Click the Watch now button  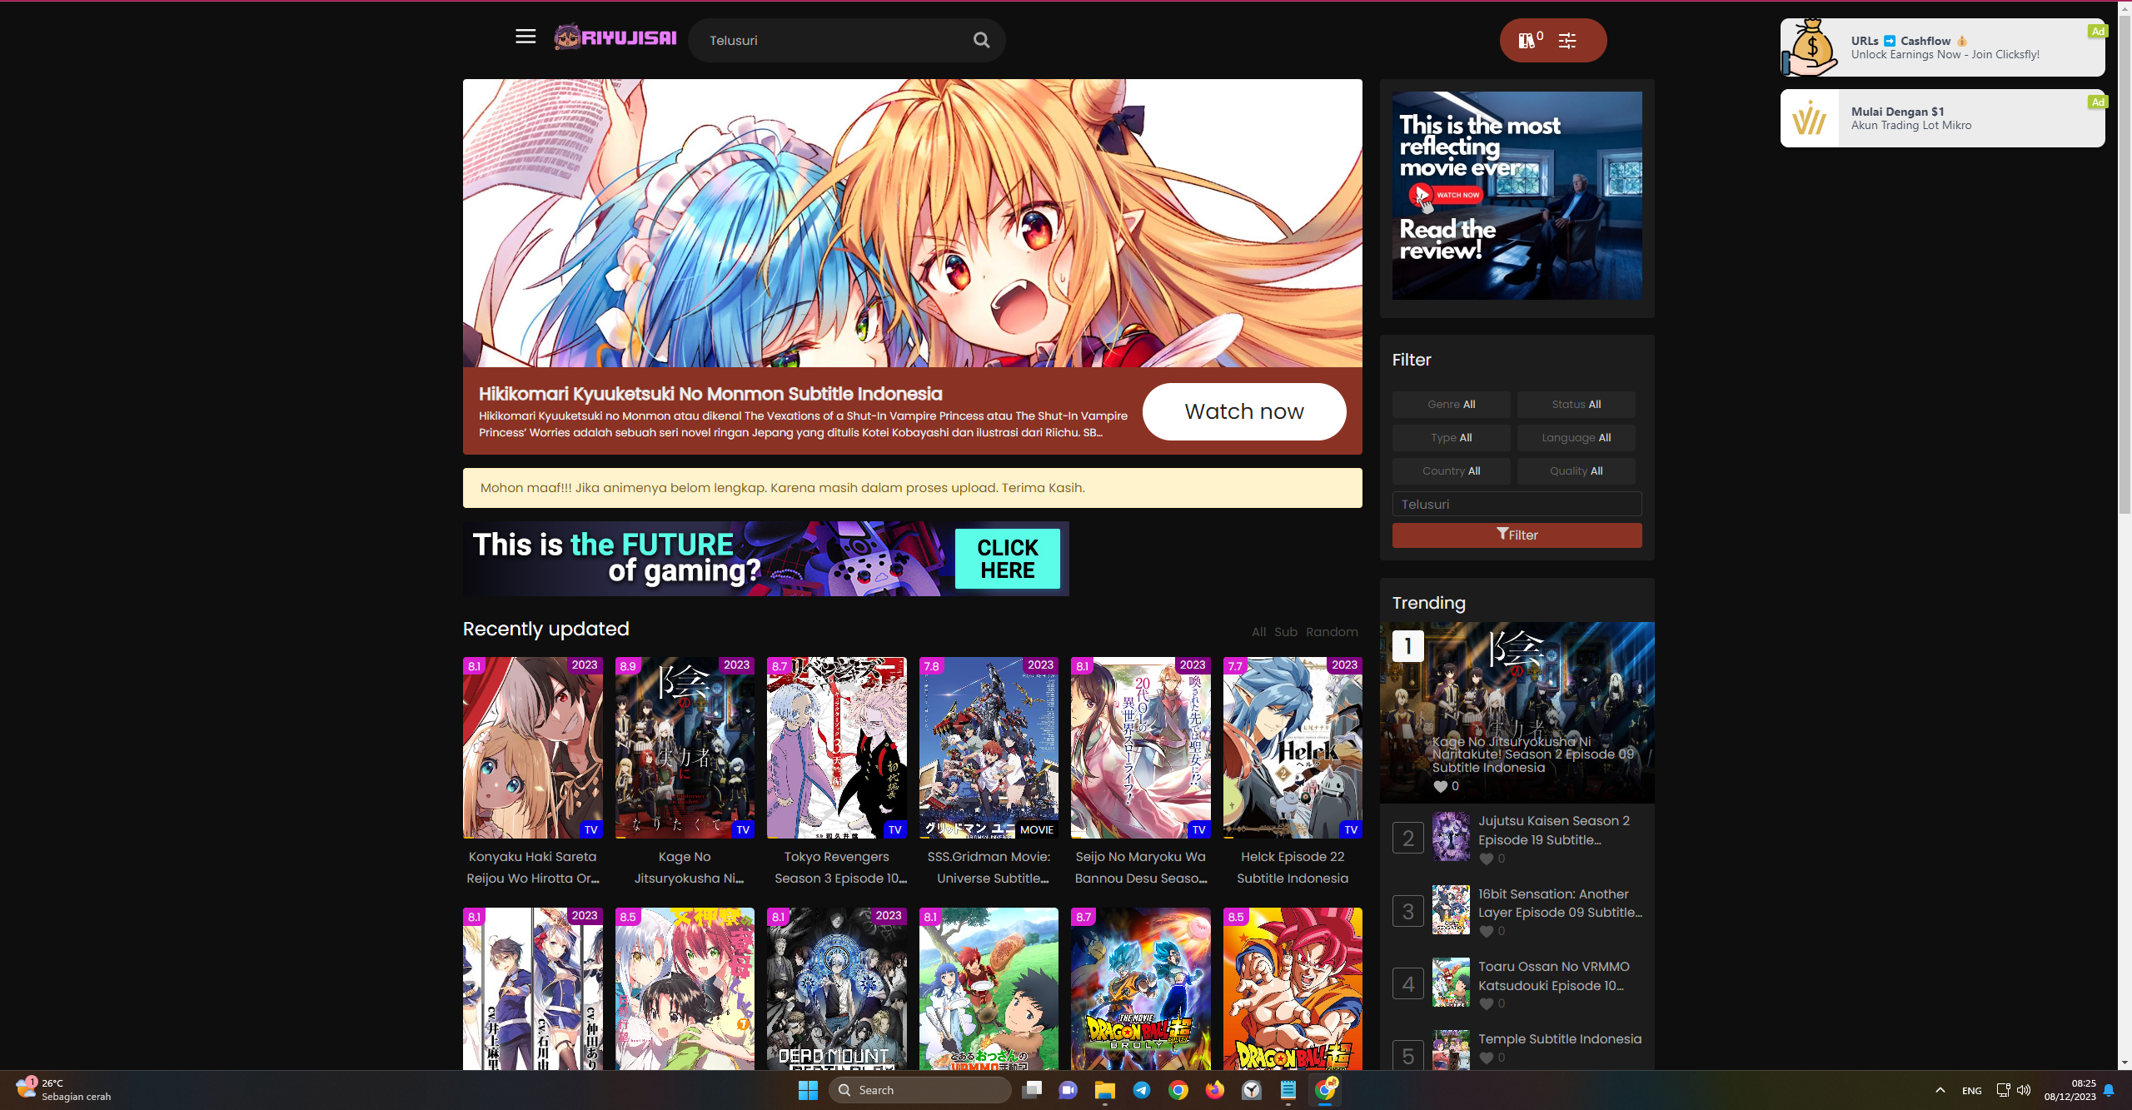(x=1243, y=411)
